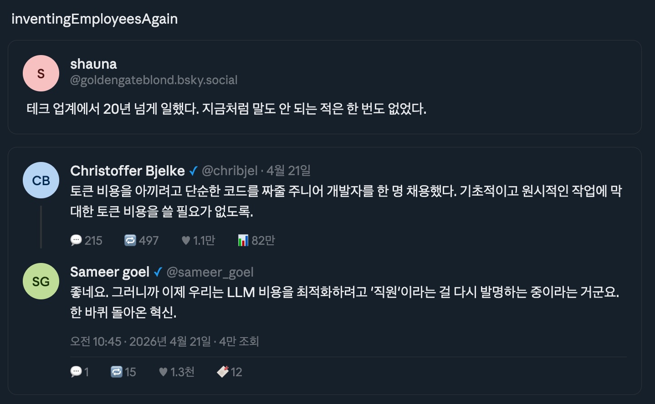655x404 pixels.
Task: Open the @goldengateblond.bsky.social handle
Action: point(154,80)
